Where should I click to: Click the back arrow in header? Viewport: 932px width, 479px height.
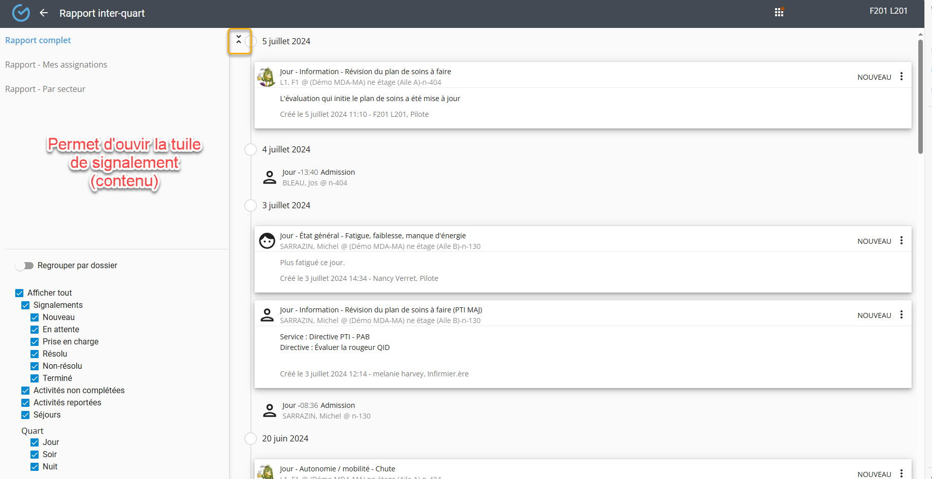click(x=44, y=13)
